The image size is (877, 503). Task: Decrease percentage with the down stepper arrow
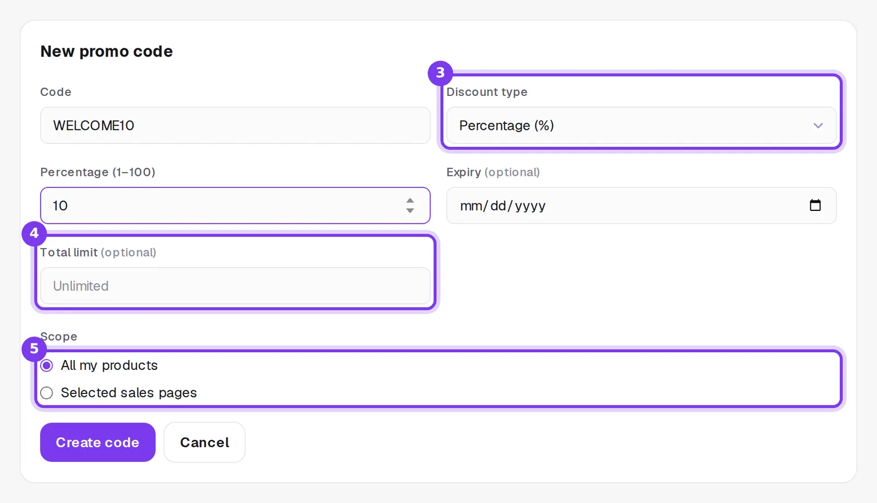click(410, 210)
